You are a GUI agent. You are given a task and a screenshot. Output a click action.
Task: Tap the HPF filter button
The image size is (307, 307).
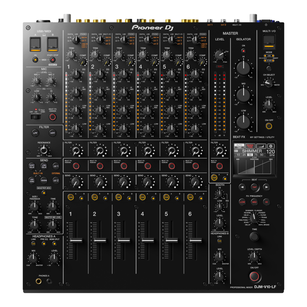click(53, 133)
